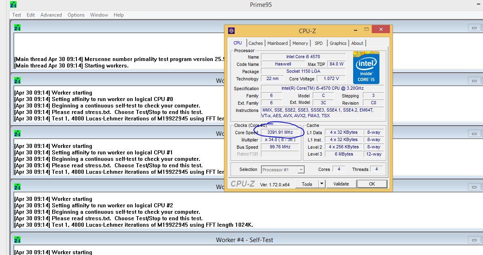Click the CPU-Z title bar chip icon
Image resolution: width=483 pixels, height=255 pixels.
point(231,31)
